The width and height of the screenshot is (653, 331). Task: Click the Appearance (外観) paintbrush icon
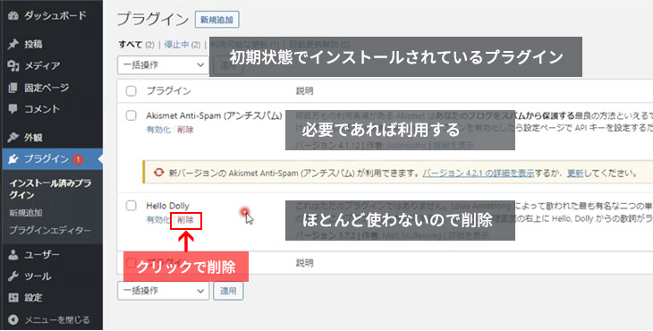pos(13,137)
